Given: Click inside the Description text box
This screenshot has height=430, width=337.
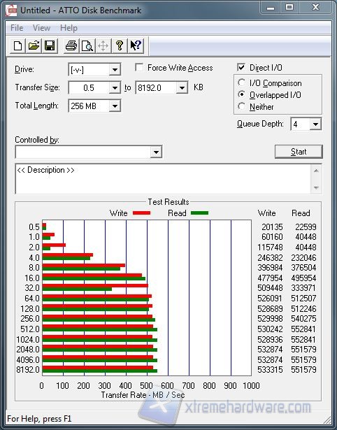Looking at the screenshot, I should click(x=163, y=179).
